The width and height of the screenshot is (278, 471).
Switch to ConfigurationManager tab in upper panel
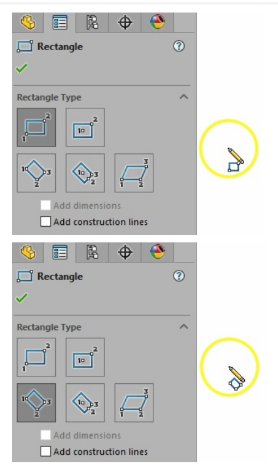click(92, 23)
